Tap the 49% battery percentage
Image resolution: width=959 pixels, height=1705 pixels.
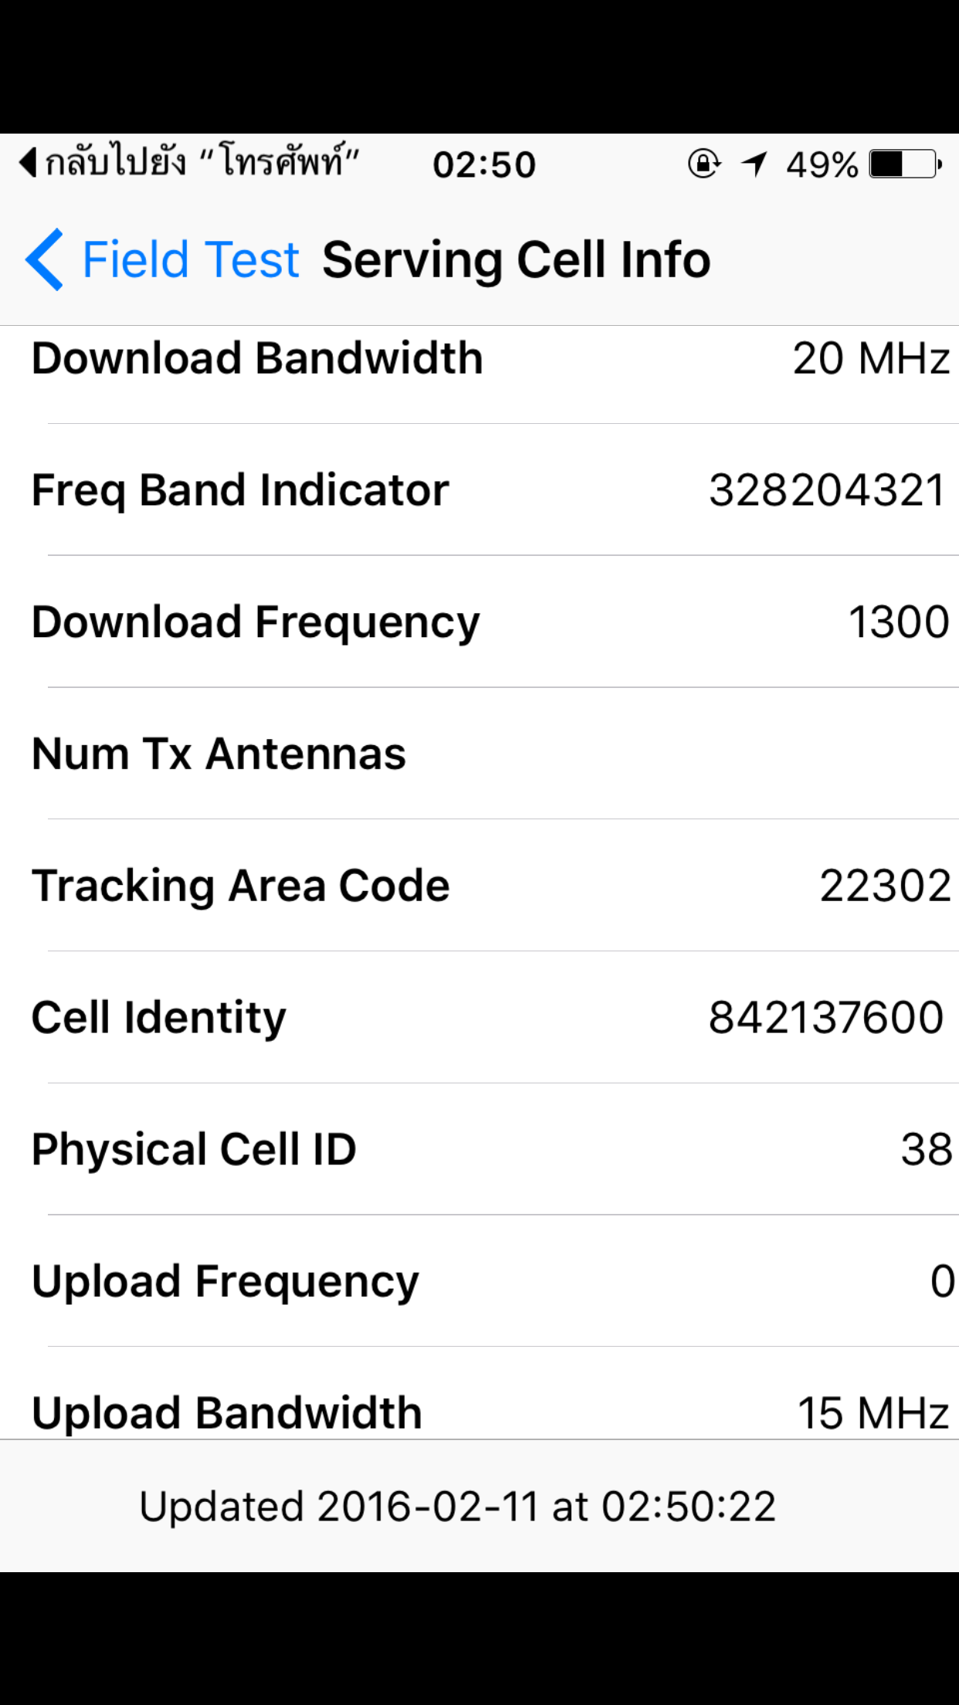pyautogui.click(x=822, y=164)
